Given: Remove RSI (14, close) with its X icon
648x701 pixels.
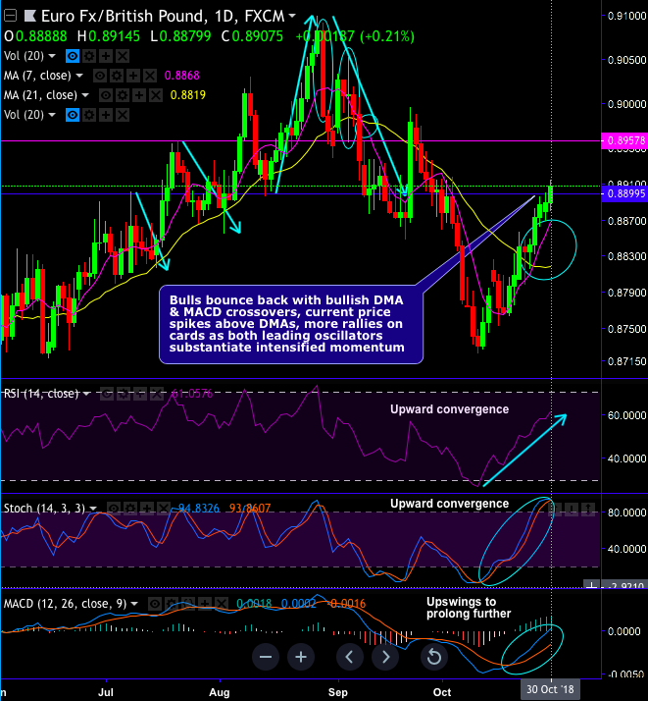Looking at the screenshot, I should pos(157,394).
